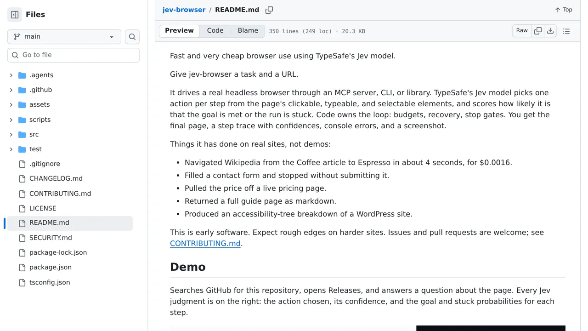Expand the .github folder chevron
Image resolution: width=588 pixels, height=331 pixels.
click(11, 90)
